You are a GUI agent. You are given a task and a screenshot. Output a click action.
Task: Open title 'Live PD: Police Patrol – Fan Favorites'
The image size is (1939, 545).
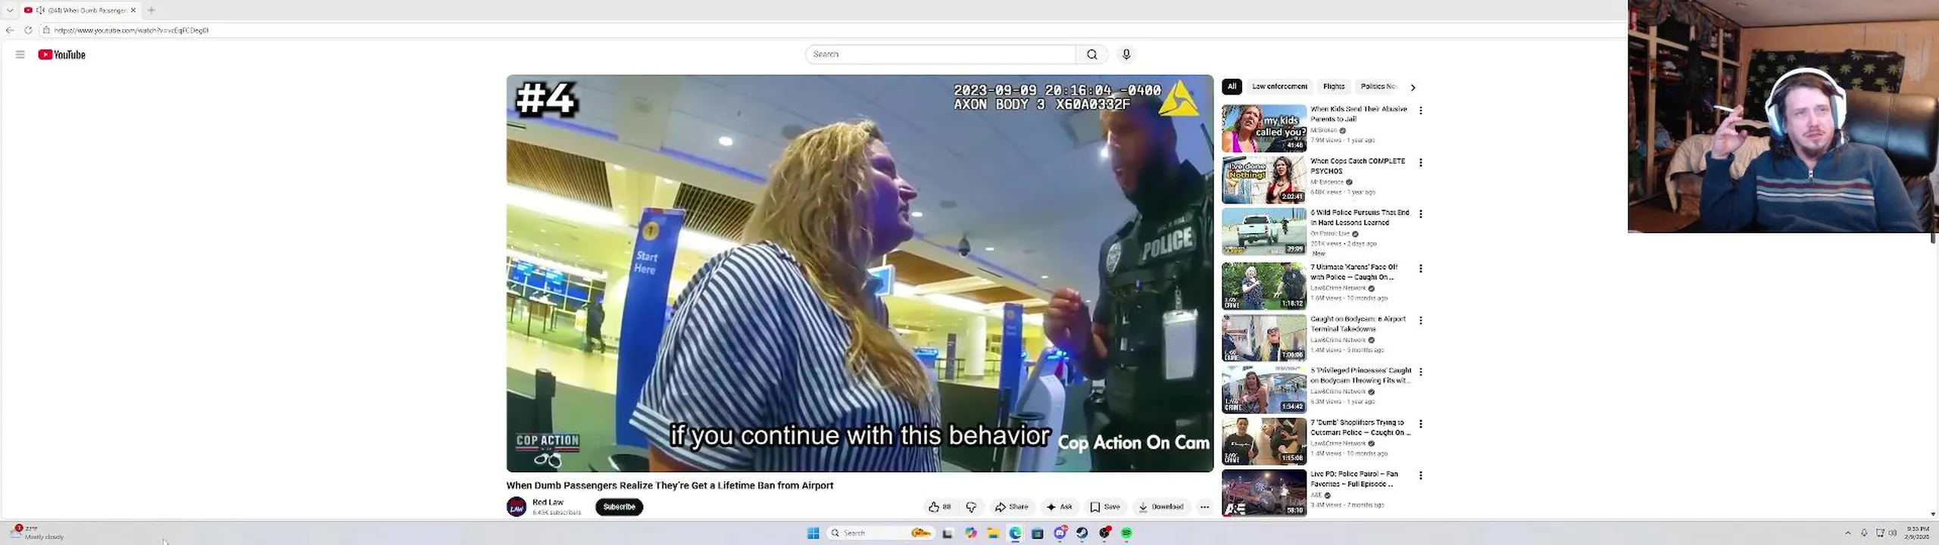tap(1354, 479)
